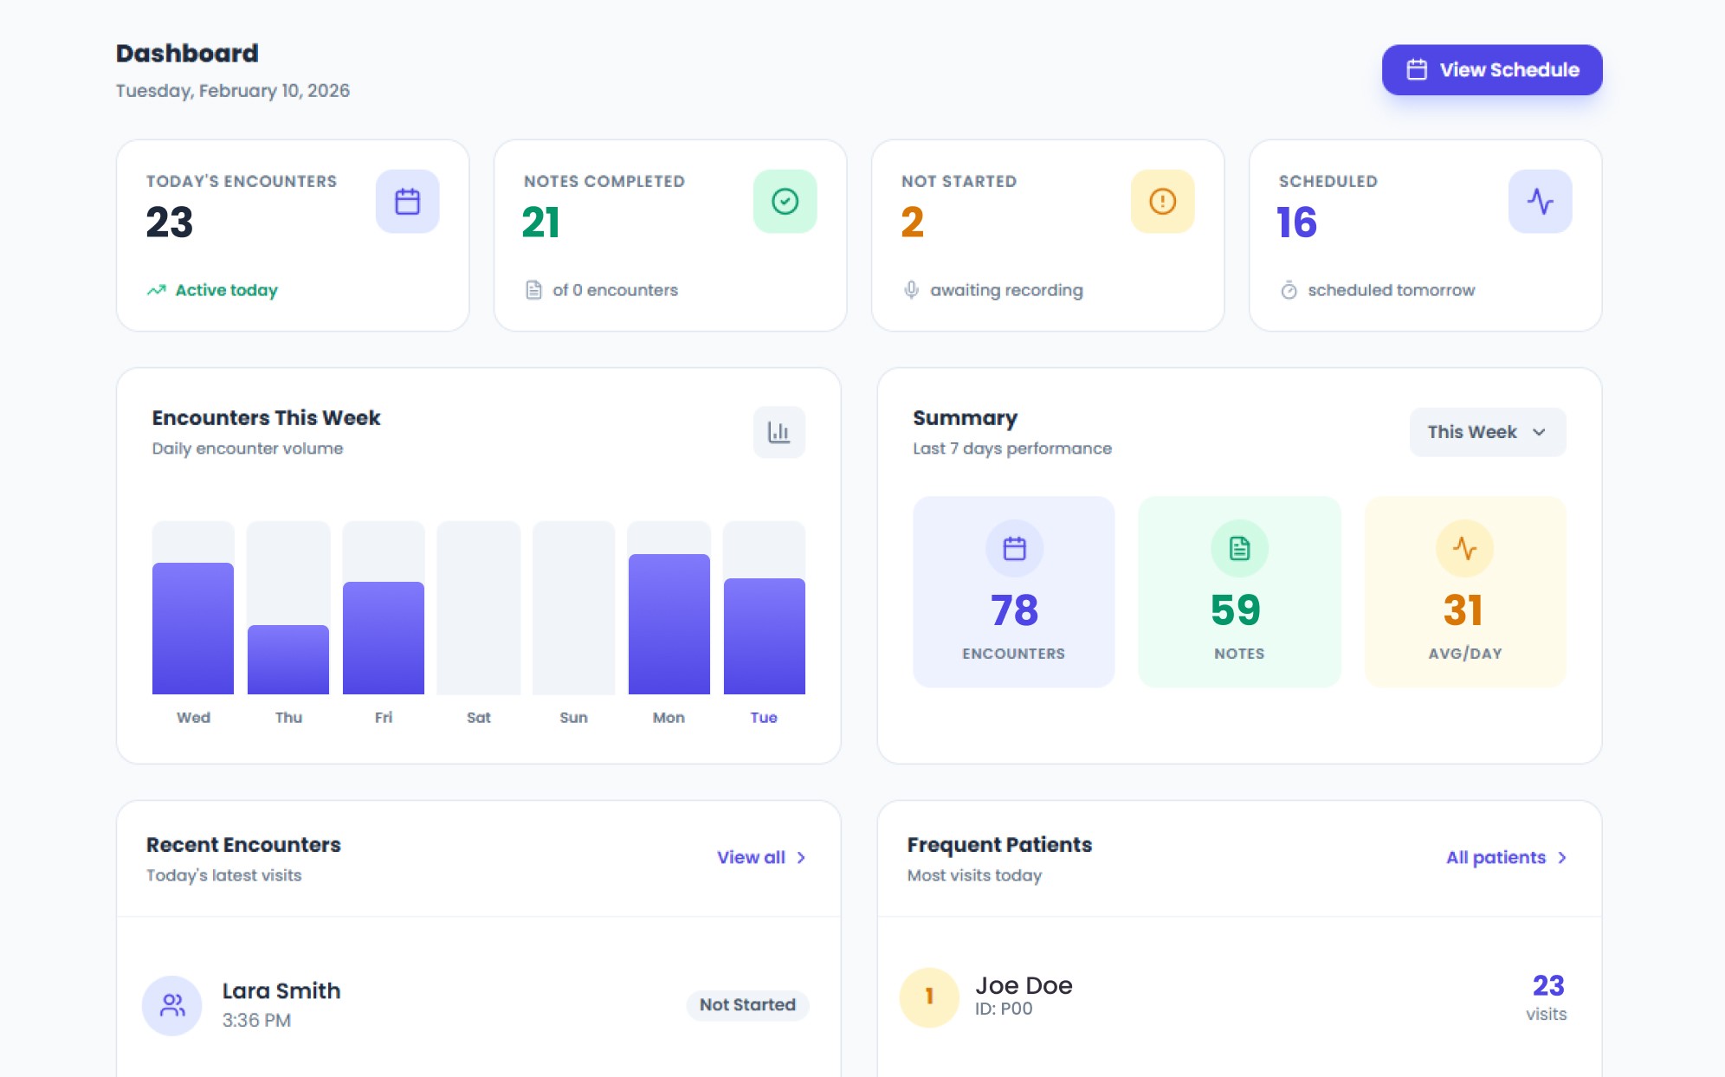1725x1077 pixels.
Task: Open Lara Smith encounter name
Action: point(281,990)
